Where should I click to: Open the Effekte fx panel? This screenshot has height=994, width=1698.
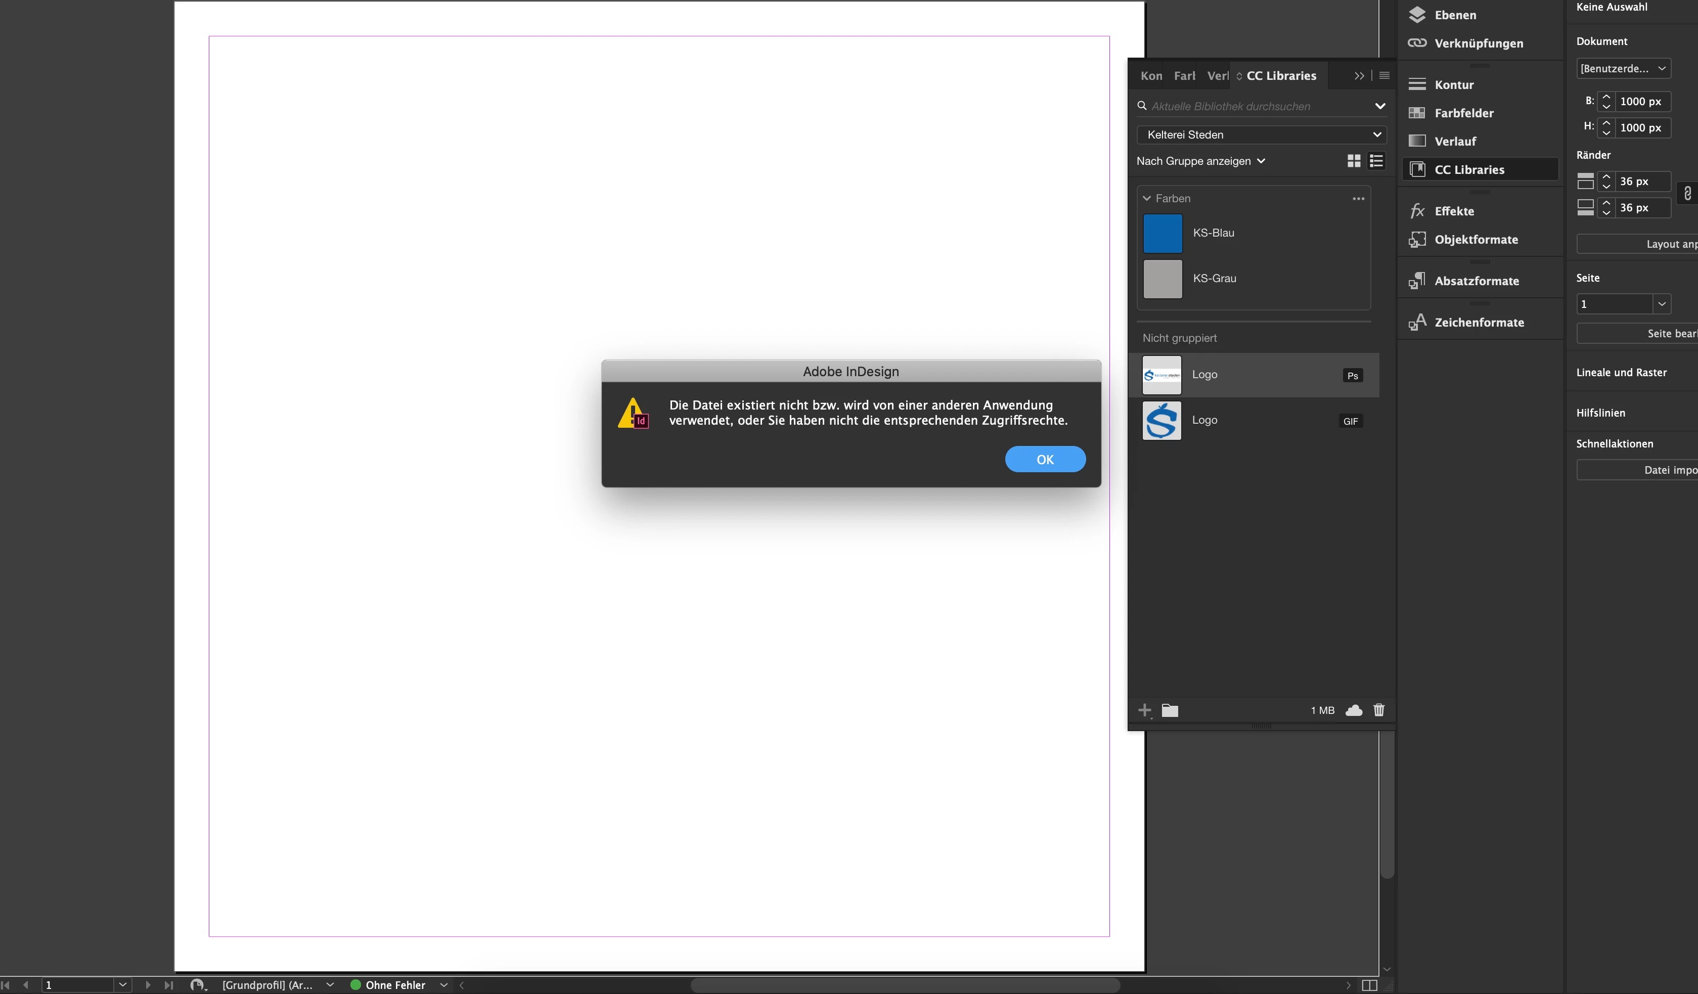pyautogui.click(x=1417, y=211)
